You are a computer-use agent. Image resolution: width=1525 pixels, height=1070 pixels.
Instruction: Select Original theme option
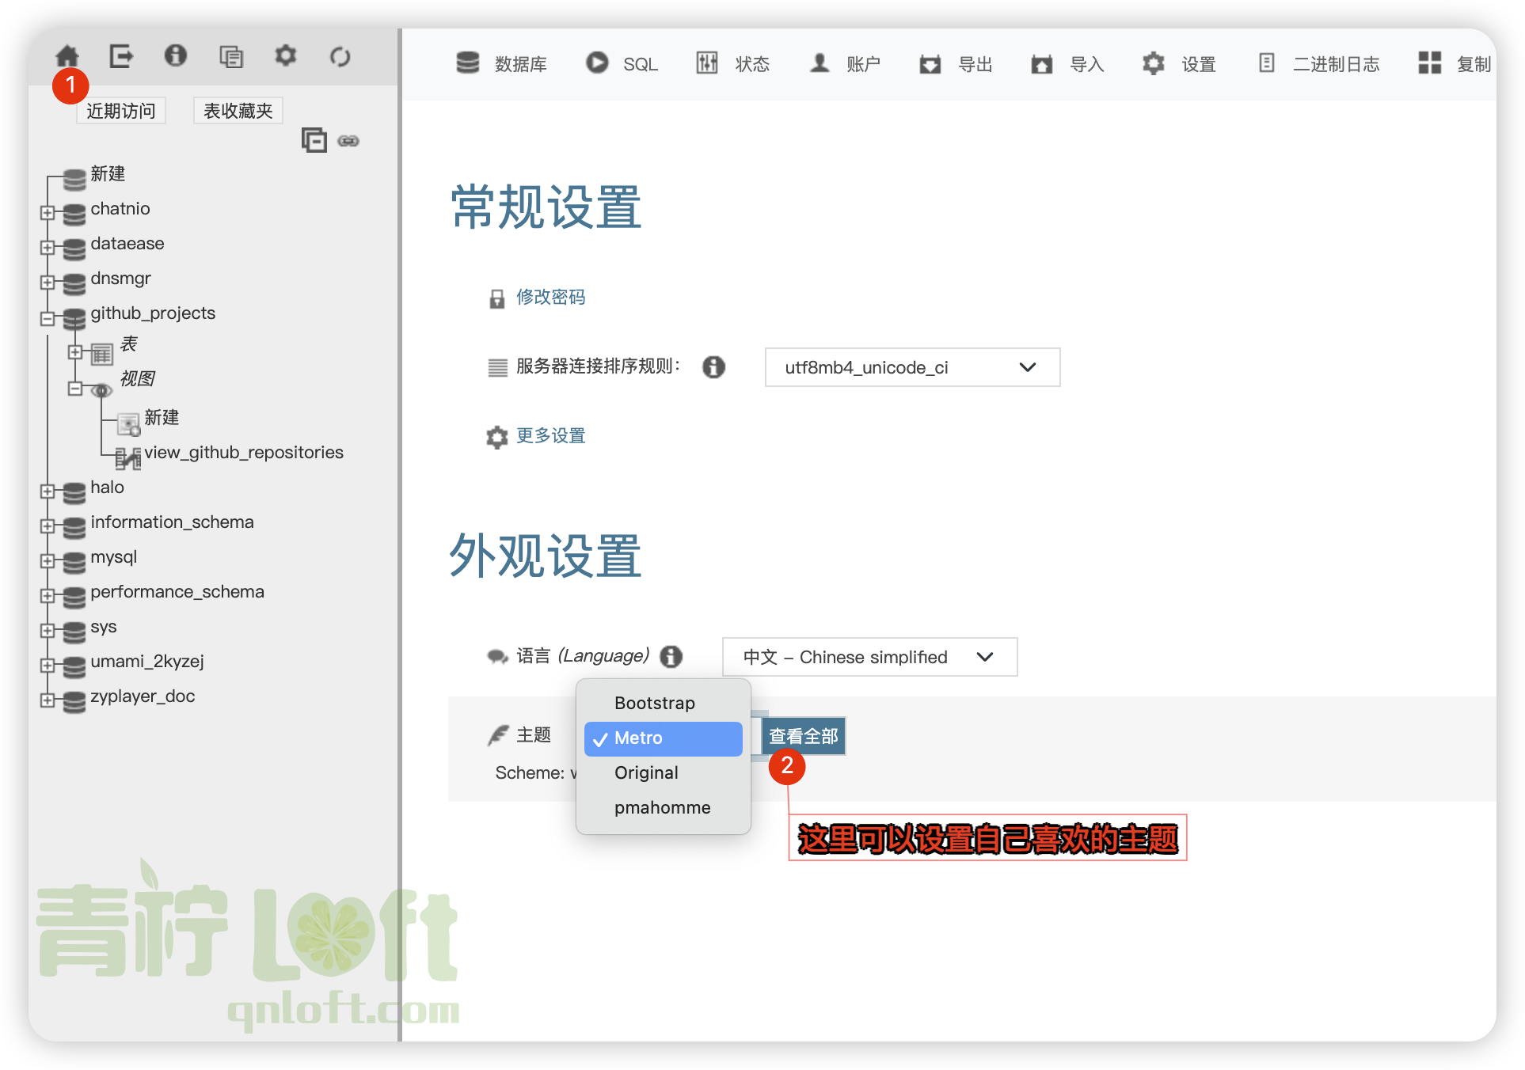(664, 772)
